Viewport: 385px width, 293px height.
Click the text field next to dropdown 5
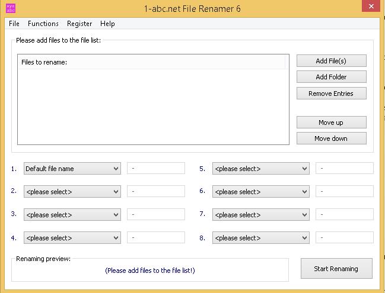[345, 168]
